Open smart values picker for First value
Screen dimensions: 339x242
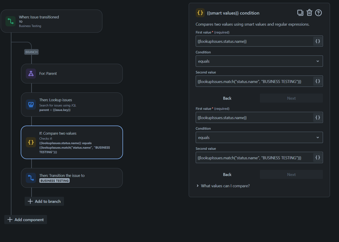(x=318, y=41)
